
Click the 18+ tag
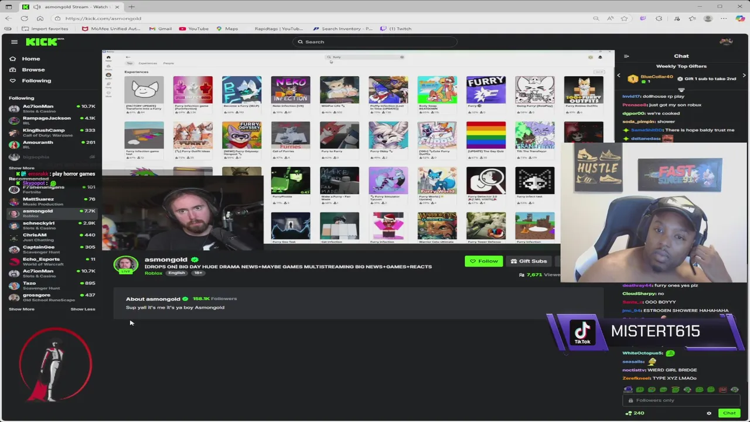pos(198,273)
